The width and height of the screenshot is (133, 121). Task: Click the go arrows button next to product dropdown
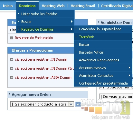78,104
